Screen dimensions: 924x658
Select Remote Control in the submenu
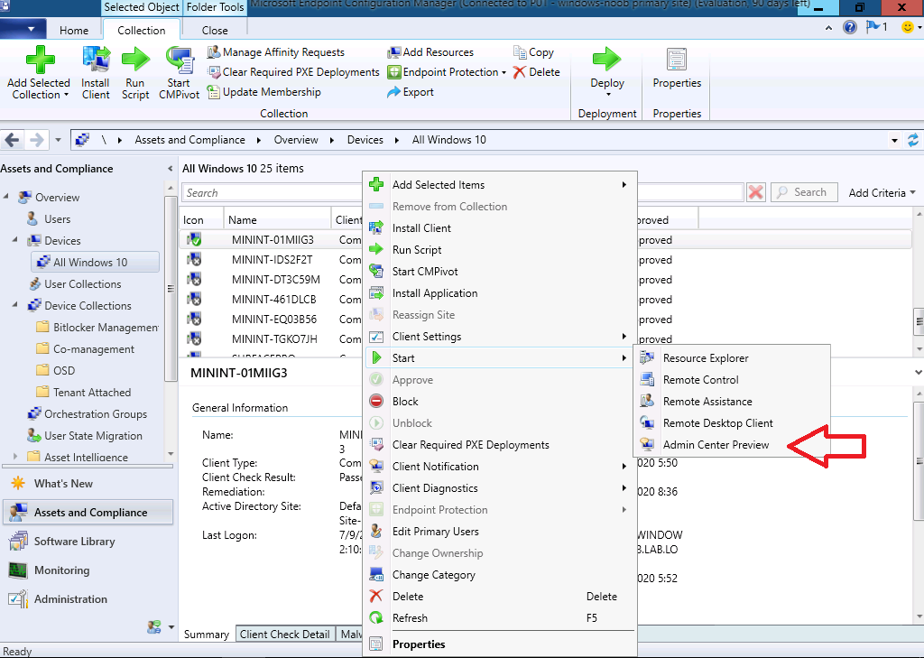(x=732, y=380)
